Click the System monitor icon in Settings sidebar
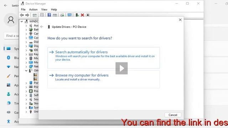 pyautogui.click(x=9, y=49)
